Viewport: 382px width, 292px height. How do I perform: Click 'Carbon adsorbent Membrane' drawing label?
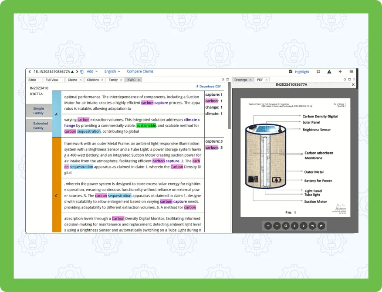(x=319, y=155)
